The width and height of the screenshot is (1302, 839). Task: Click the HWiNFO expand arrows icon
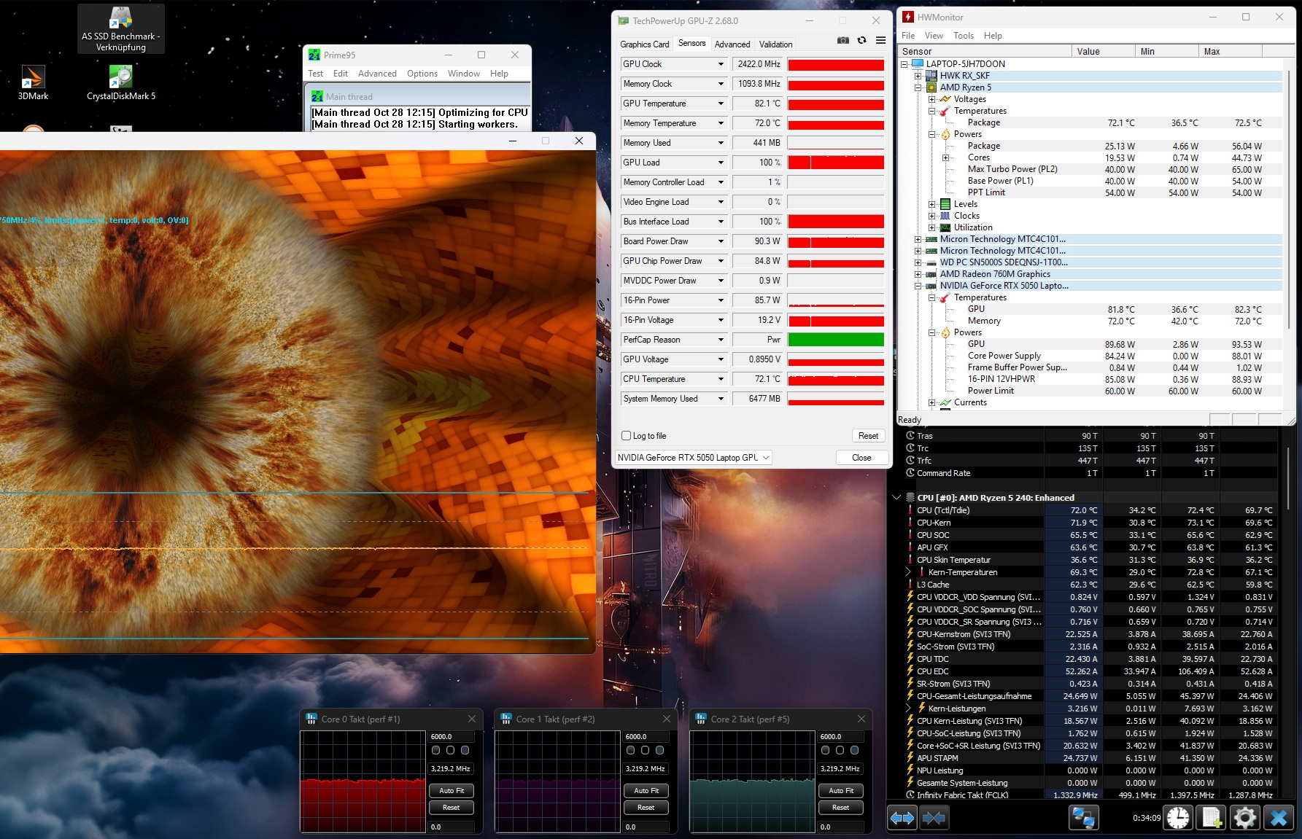tap(902, 818)
